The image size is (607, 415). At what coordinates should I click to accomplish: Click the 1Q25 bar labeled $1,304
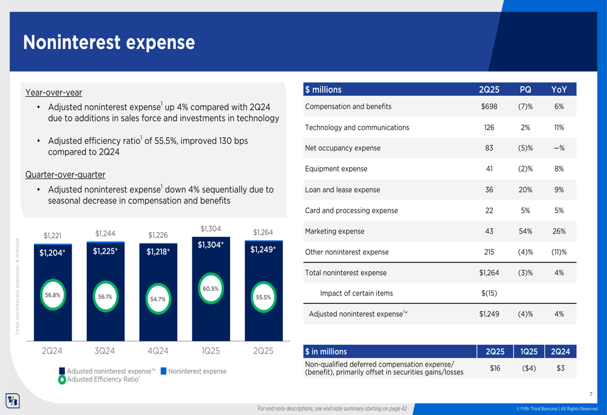coord(211,288)
